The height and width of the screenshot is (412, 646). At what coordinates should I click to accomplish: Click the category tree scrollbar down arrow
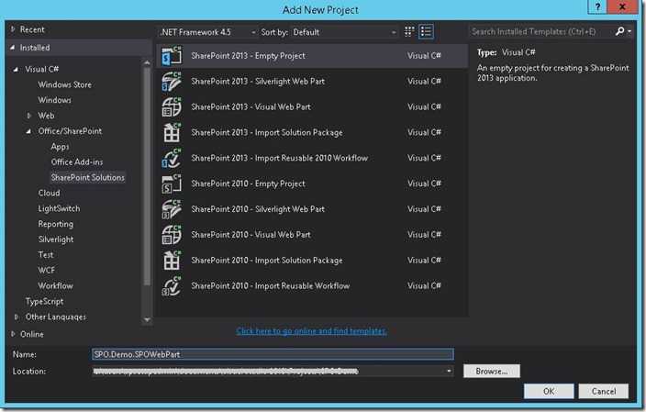pyautogui.click(x=147, y=319)
